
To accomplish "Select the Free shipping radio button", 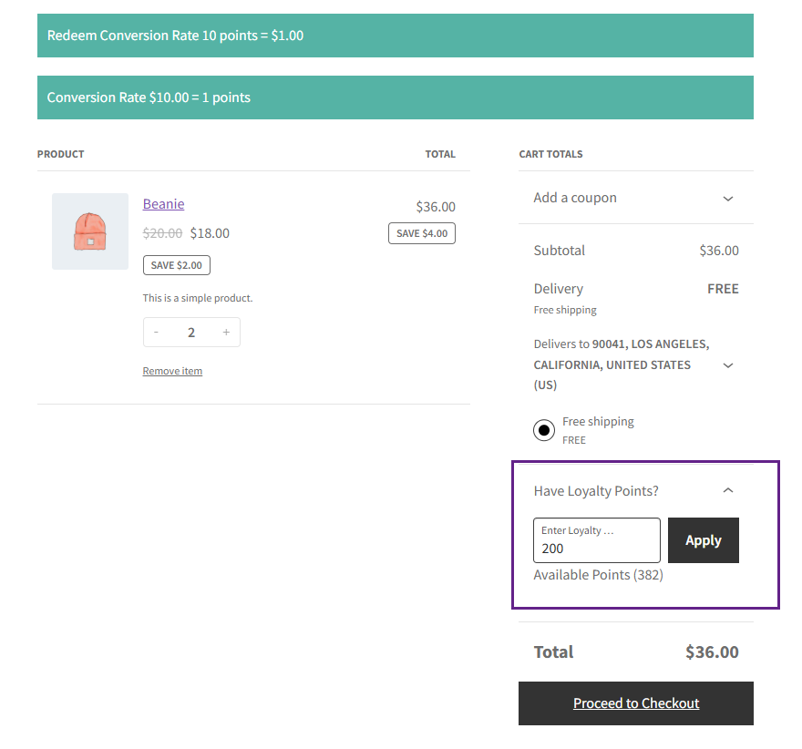I will coord(544,430).
